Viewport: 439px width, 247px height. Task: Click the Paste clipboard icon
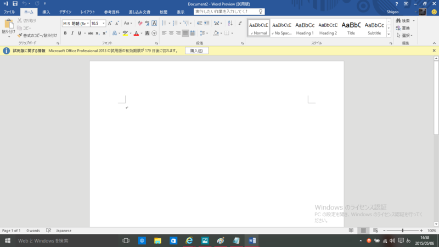point(9,24)
